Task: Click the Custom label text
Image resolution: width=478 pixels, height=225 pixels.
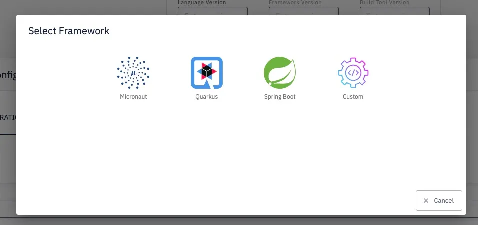Action: point(353,97)
